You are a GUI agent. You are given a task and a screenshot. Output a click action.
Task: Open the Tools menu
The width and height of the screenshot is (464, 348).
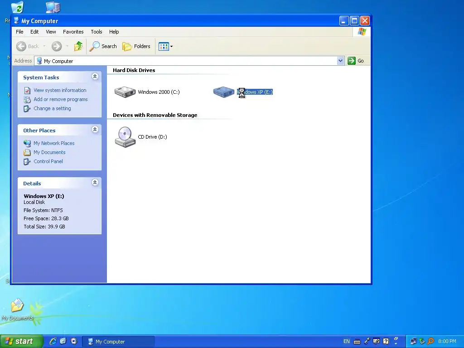click(97, 32)
